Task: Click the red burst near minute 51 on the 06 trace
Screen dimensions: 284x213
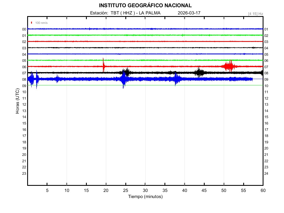Action: point(230,66)
